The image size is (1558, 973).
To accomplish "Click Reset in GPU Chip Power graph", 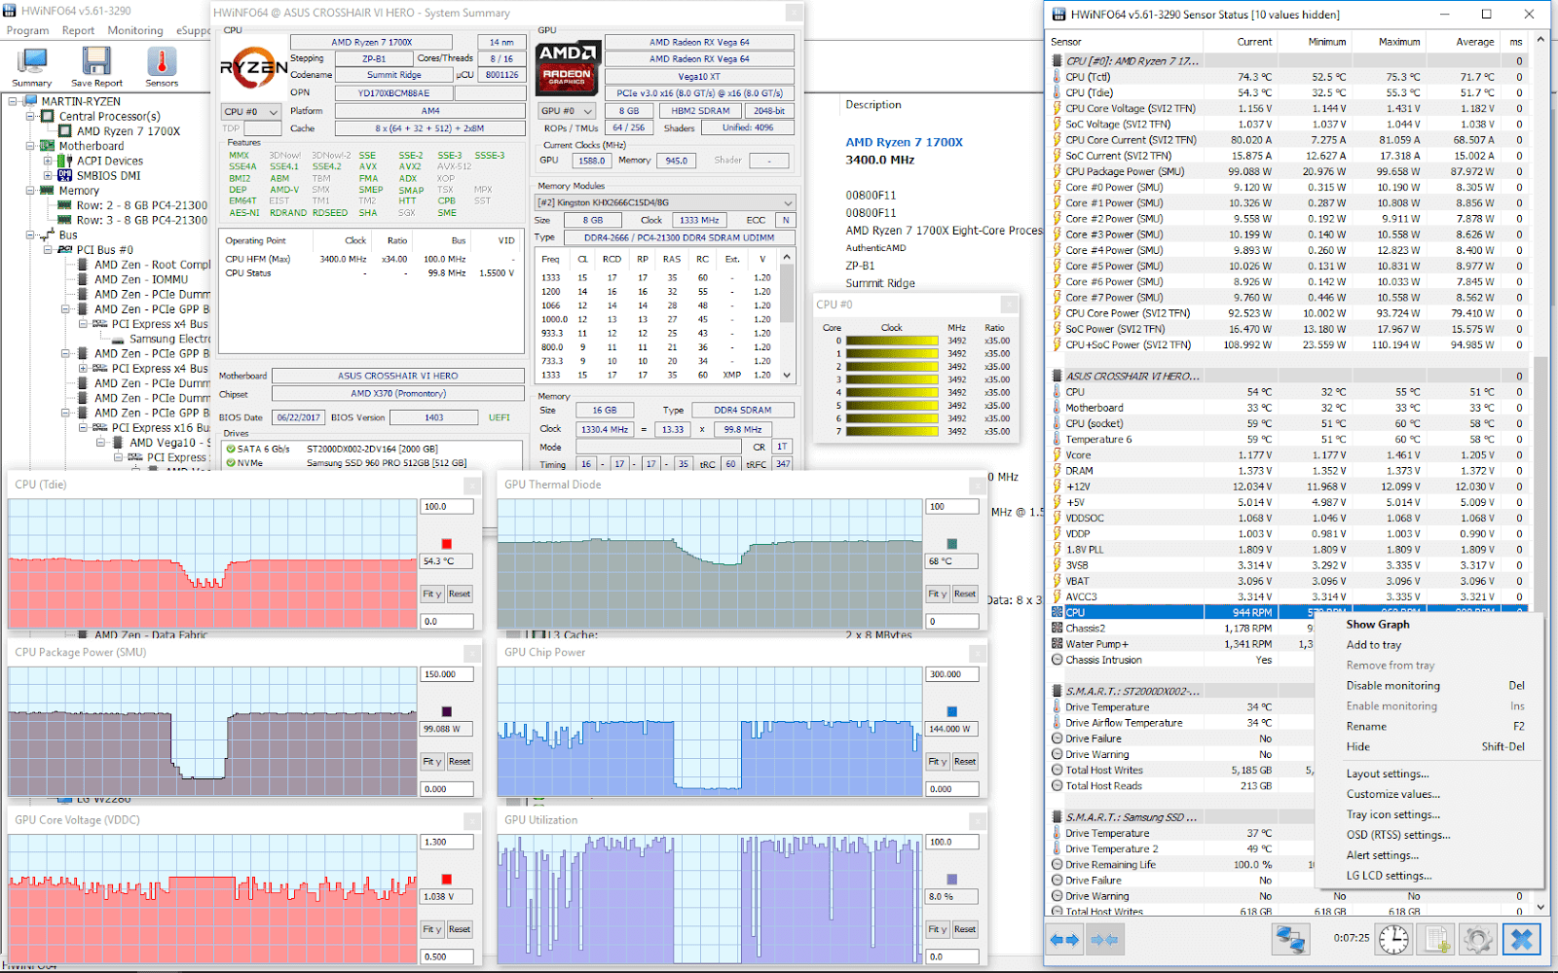I will click(965, 762).
